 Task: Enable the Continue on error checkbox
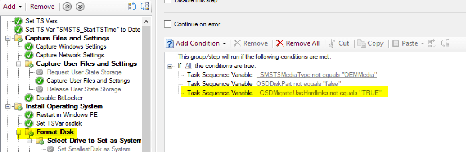(x=168, y=24)
